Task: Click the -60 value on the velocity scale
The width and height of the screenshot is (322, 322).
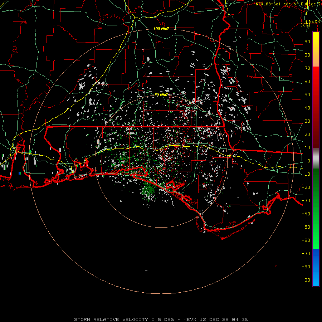Action: 306,240
